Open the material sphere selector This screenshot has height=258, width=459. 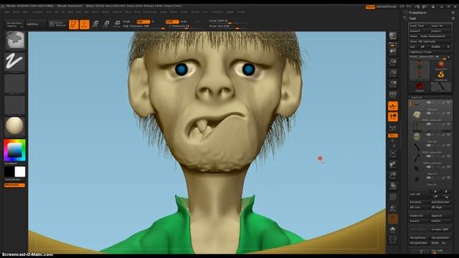14,126
